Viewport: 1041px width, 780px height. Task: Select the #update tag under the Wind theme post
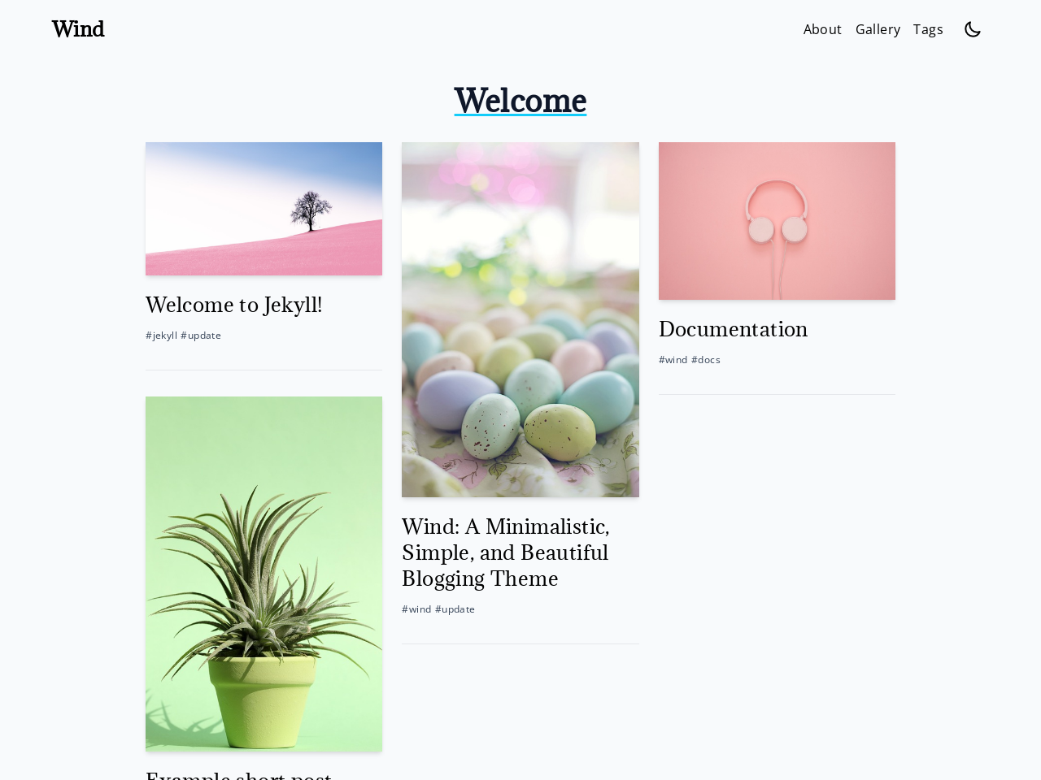click(455, 609)
